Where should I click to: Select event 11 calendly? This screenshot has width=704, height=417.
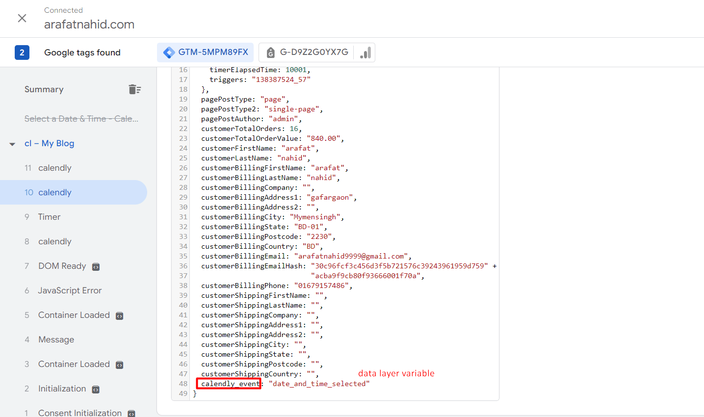(x=74, y=168)
